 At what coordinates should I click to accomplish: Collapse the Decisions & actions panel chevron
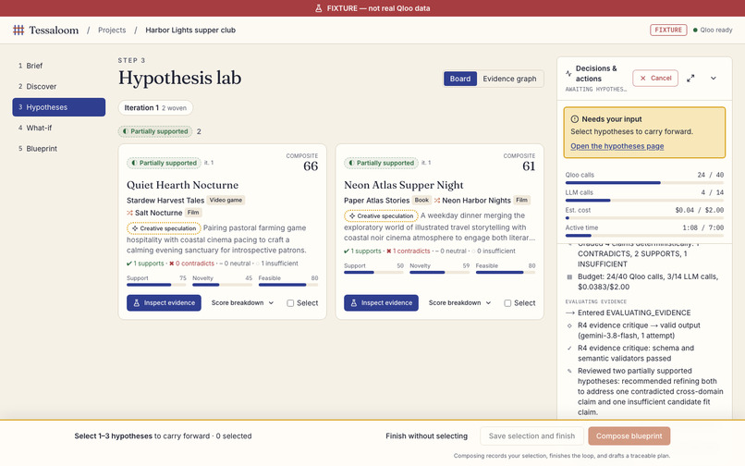pos(714,78)
